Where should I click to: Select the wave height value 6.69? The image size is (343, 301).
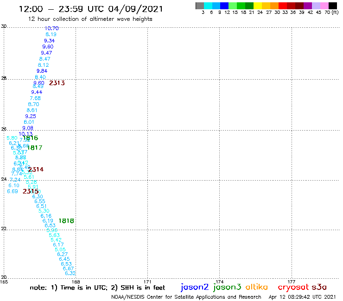[x=13, y=191]
